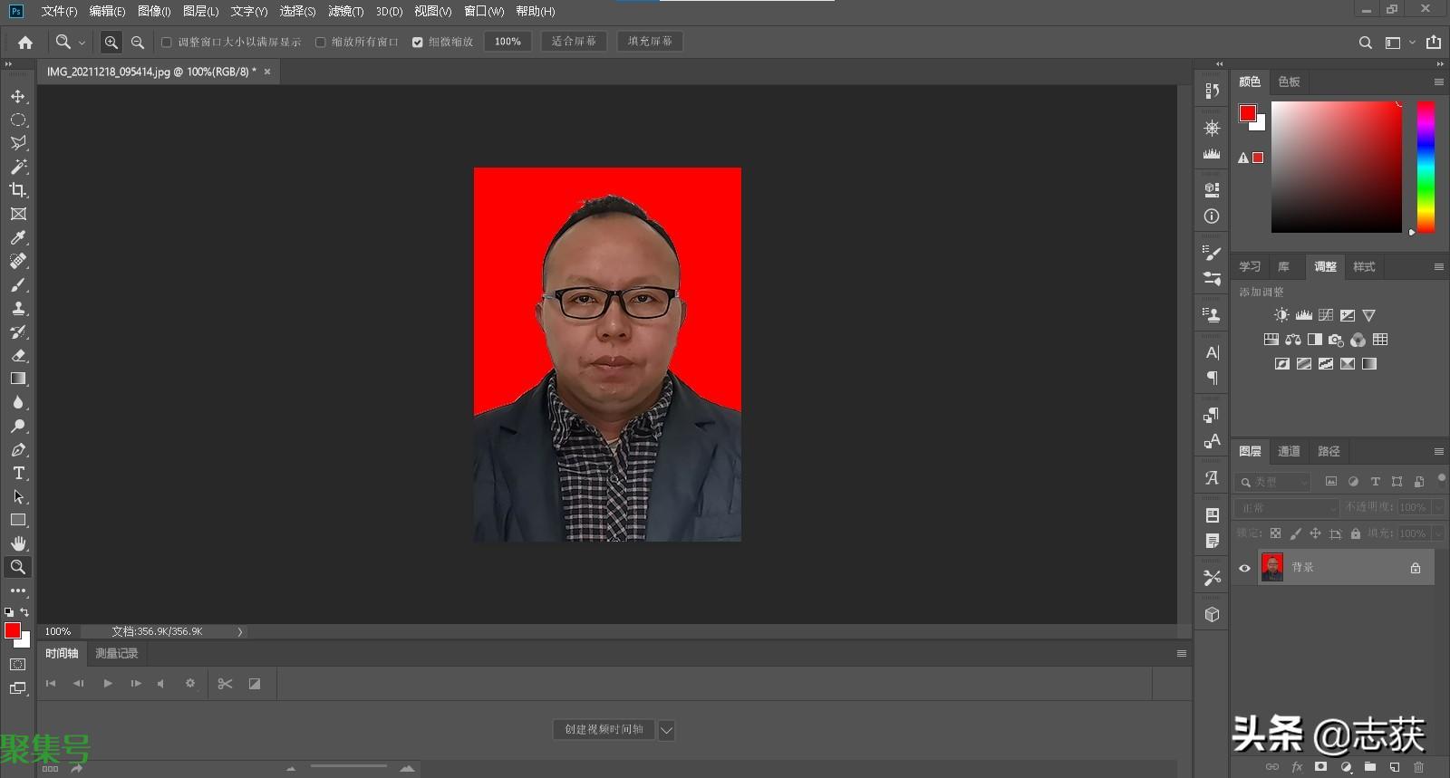
Task: Click the 适合屏幕 button
Action: [574, 42]
